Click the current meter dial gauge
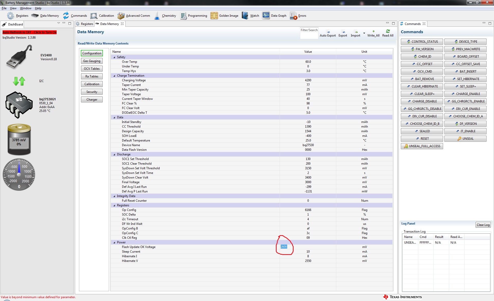This screenshot has height=301, width=494. pos(19,174)
